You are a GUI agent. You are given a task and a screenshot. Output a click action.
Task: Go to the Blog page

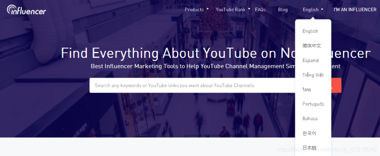pos(283,10)
